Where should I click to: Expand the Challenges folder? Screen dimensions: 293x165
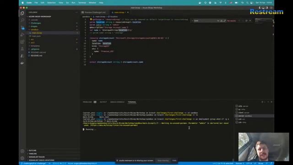[x=36, y=23]
